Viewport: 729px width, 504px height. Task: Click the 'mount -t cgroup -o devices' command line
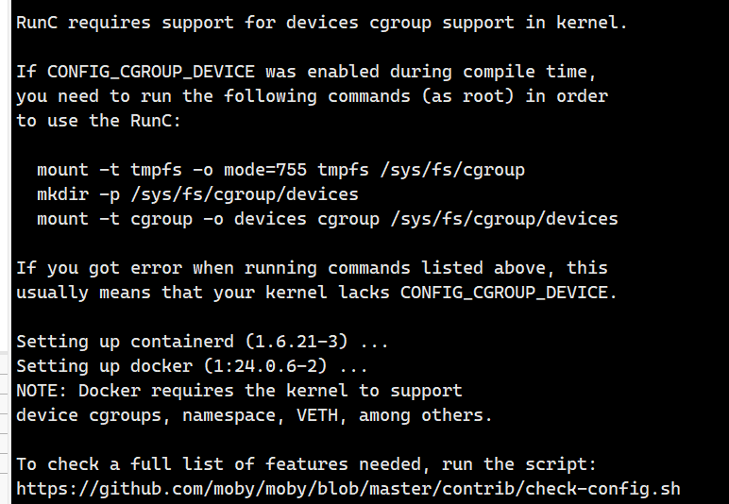point(327,219)
